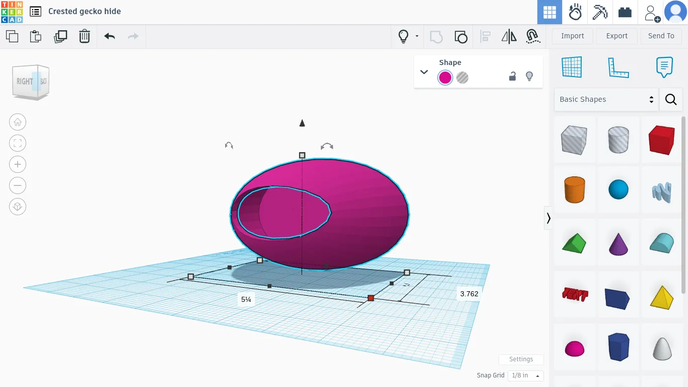Pick the magenta Solid color swatch
Viewport: 688px width, 387px height.
click(445, 78)
